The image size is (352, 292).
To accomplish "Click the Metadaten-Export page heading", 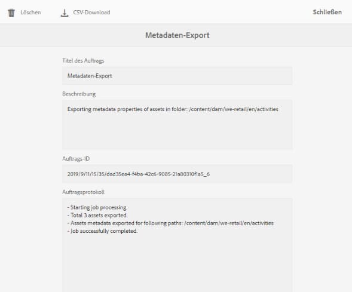I will tap(177, 35).
